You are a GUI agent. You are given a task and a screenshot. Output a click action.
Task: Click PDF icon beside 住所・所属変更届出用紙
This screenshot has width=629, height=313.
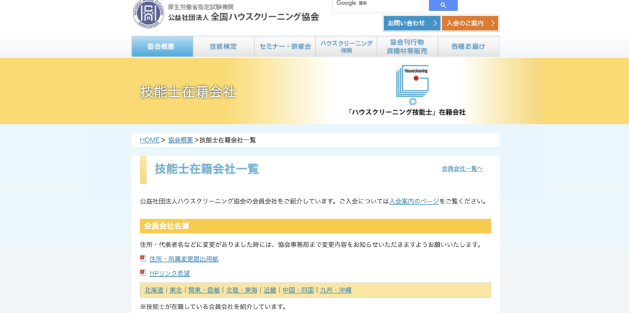click(x=143, y=258)
